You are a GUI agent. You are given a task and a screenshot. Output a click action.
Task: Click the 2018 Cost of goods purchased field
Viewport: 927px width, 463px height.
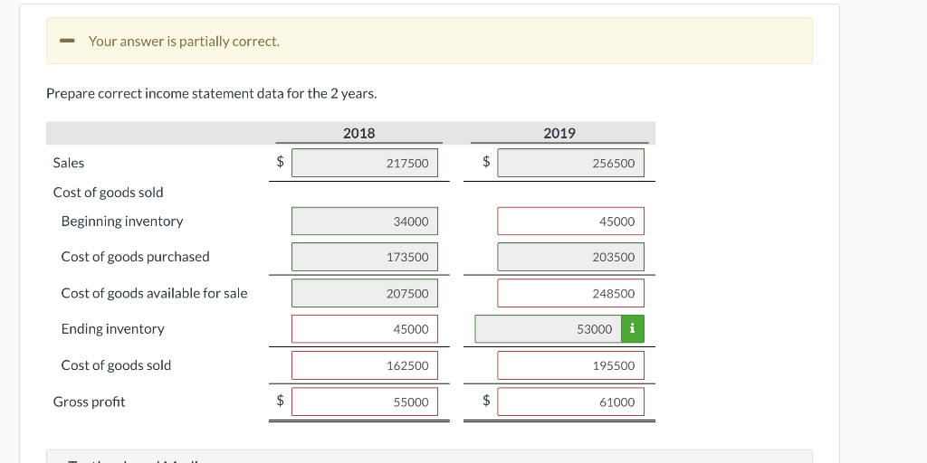coord(365,257)
